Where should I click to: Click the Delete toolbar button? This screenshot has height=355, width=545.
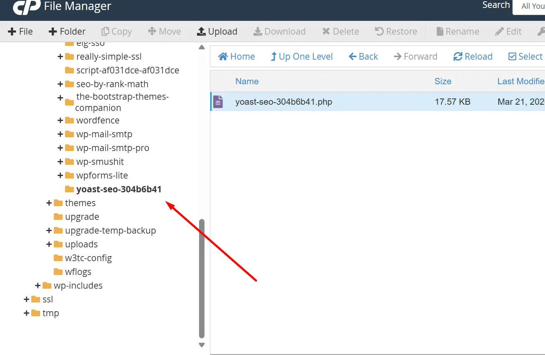tap(341, 31)
